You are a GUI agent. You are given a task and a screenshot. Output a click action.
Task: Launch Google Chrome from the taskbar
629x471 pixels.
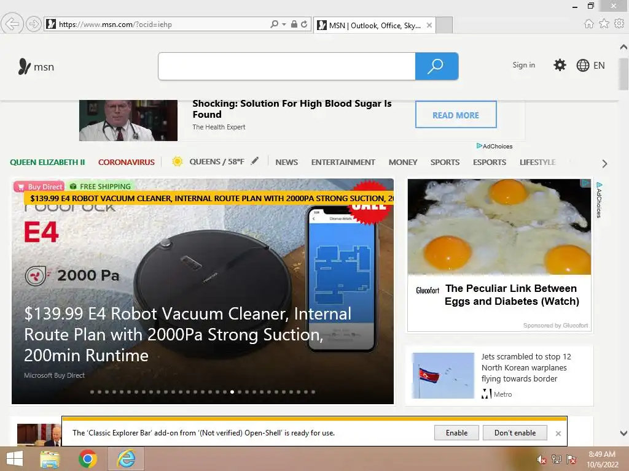pos(87,459)
